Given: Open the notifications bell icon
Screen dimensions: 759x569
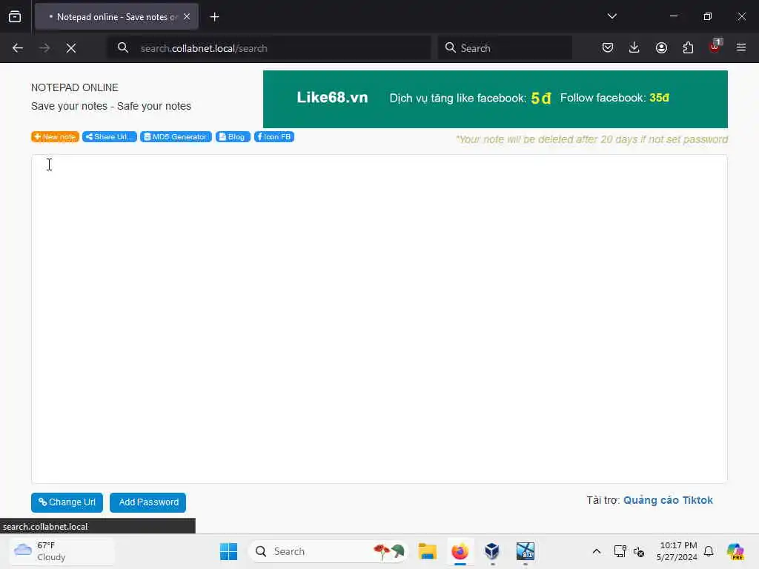Looking at the screenshot, I should [709, 551].
